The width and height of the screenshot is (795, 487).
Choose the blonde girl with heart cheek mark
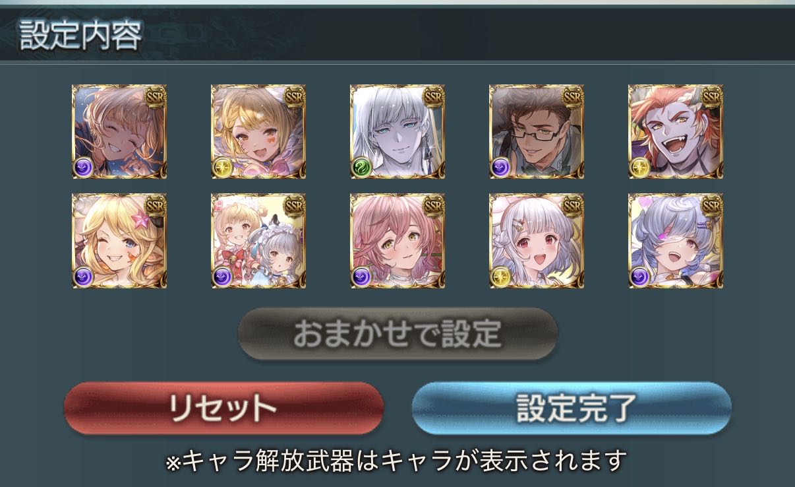pyautogui.click(x=258, y=132)
